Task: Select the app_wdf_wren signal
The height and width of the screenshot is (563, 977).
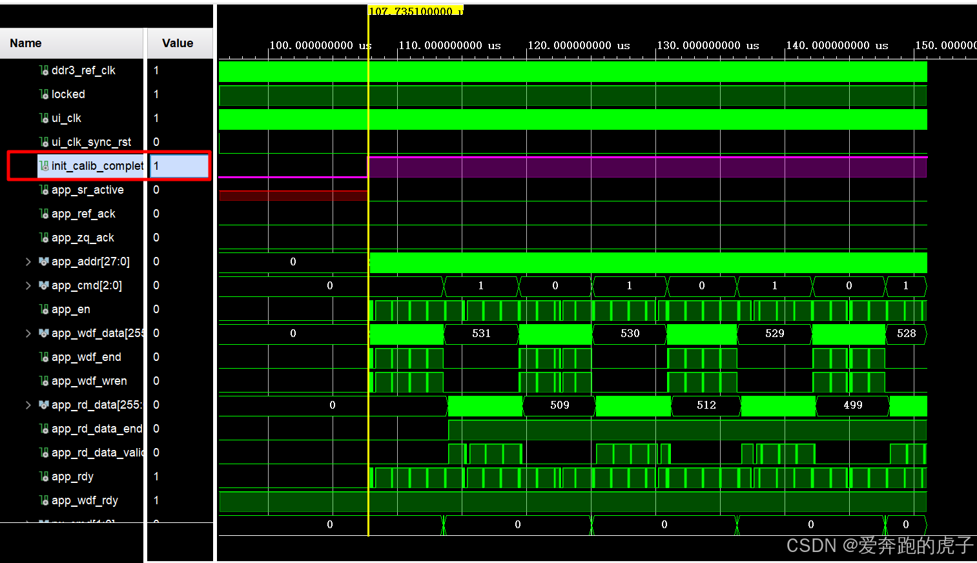Action: pyautogui.click(x=89, y=381)
